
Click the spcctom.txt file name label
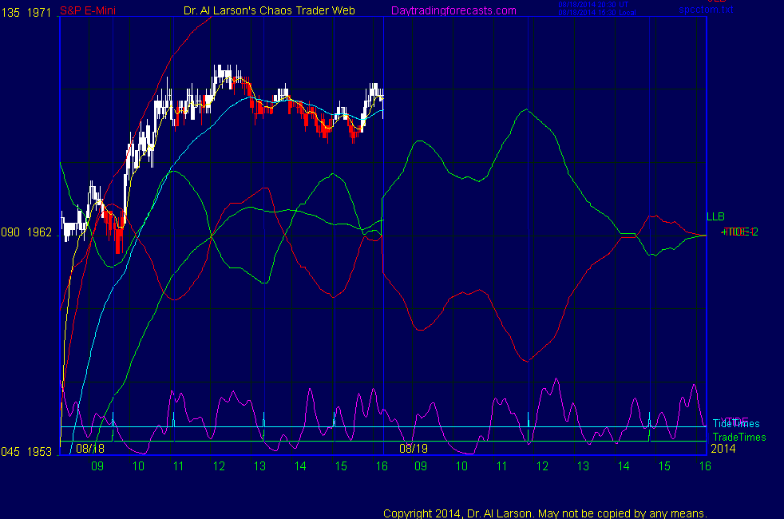706,10
